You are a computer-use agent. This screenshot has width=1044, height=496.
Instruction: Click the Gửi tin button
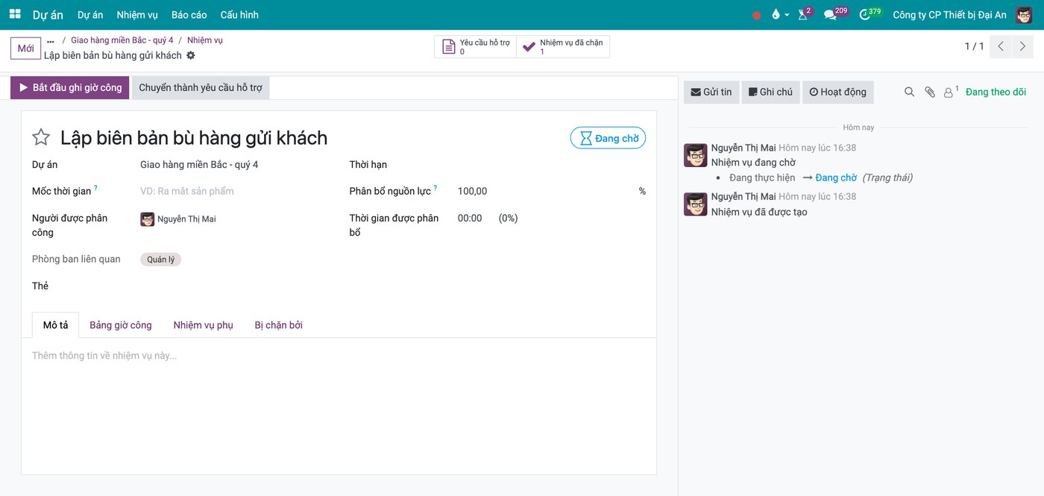(x=711, y=92)
